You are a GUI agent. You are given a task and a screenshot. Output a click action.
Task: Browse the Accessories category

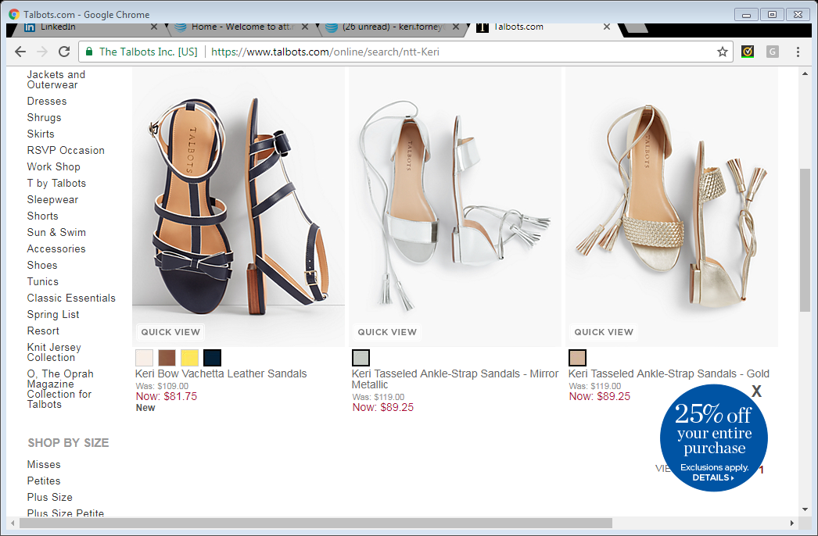point(56,248)
